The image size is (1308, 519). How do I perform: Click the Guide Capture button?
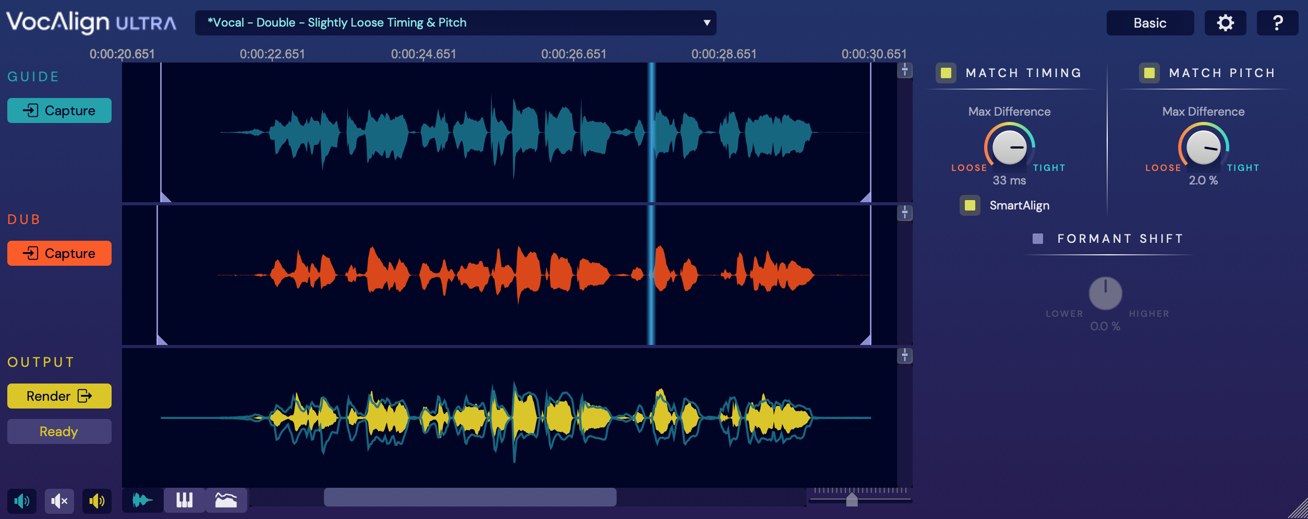(x=59, y=110)
